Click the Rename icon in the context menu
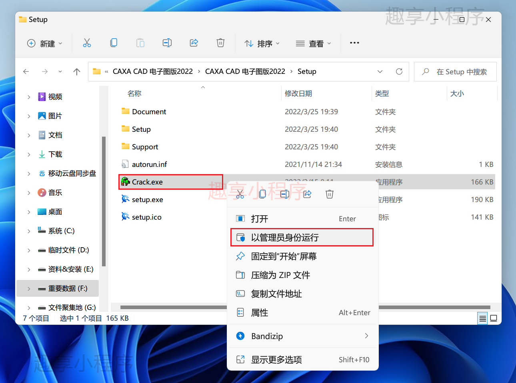This screenshot has height=383, width=516. click(x=285, y=194)
